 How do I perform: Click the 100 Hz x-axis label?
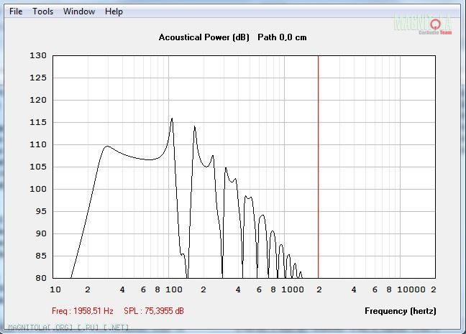click(174, 289)
